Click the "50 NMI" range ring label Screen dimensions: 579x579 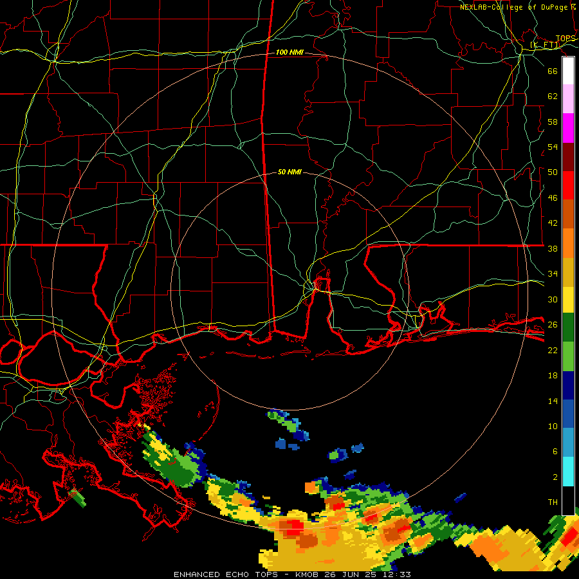[289, 172]
